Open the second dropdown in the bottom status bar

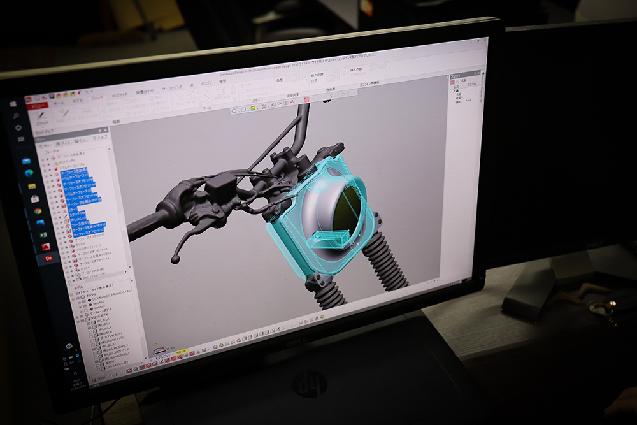(x=116, y=376)
